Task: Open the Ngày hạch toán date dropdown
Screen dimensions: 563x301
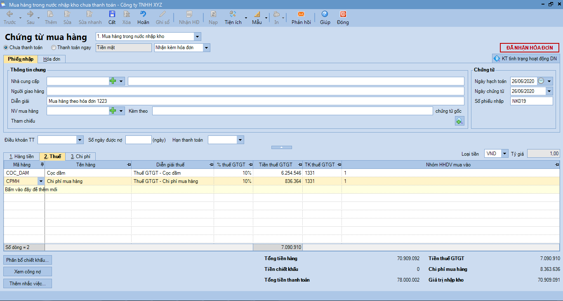Action: coord(549,81)
